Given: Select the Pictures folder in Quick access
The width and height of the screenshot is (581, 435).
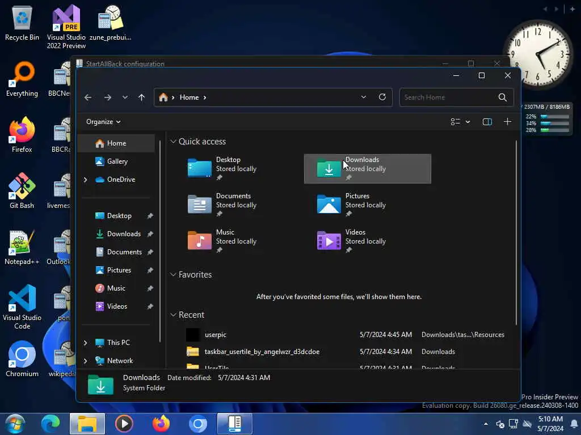Looking at the screenshot, I should (367, 205).
